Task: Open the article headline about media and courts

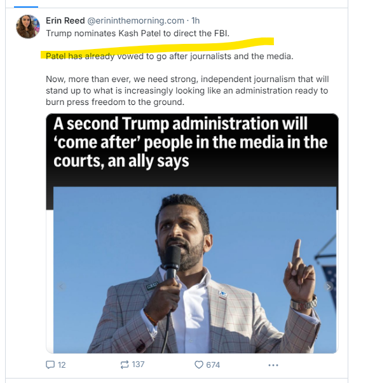Action: (x=191, y=142)
